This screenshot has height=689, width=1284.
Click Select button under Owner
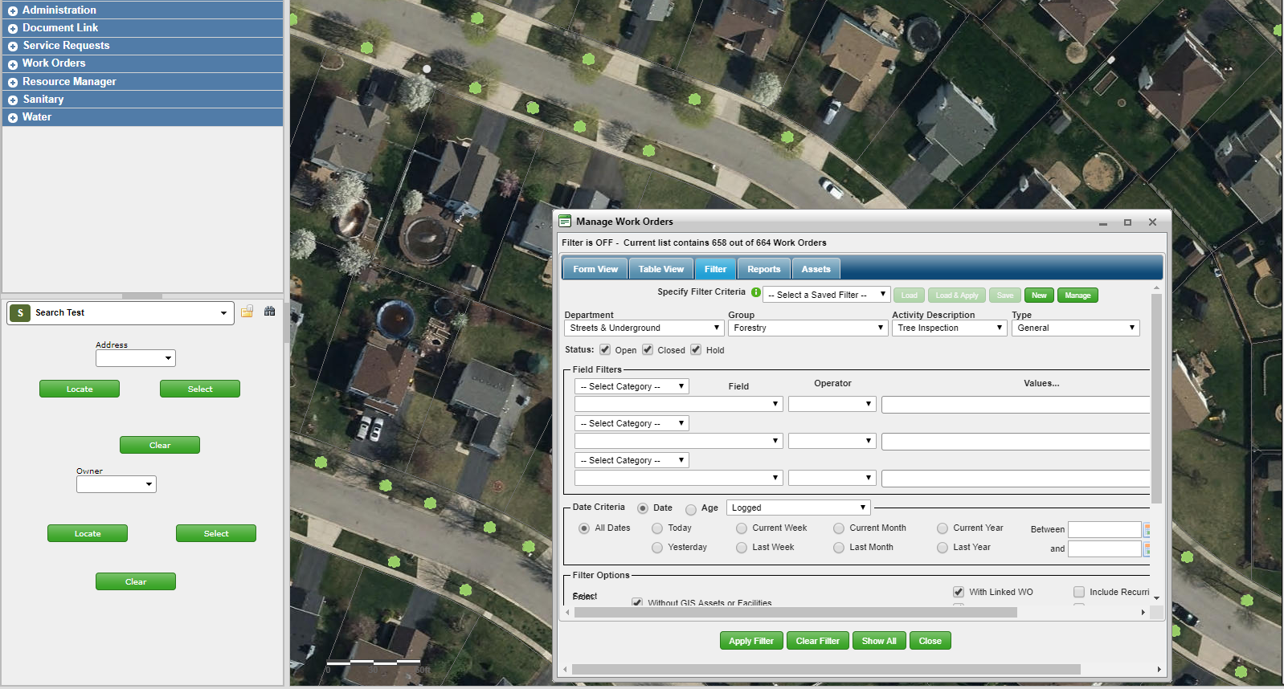pyautogui.click(x=216, y=533)
